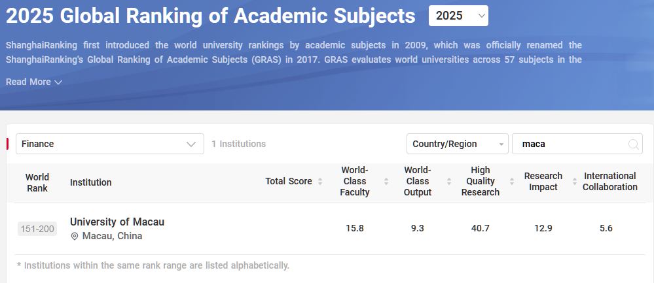Click the Macau location pin icon
This screenshot has height=283, width=654.
75,236
